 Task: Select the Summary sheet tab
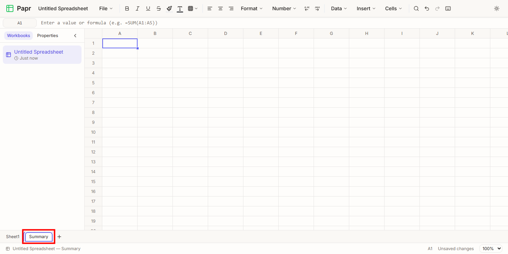click(39, 237)
